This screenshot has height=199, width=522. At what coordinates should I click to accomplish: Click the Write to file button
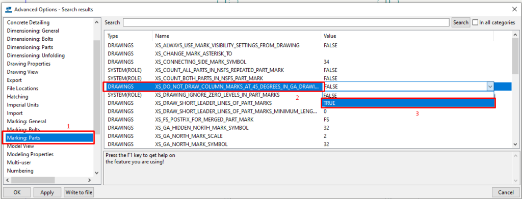(x=79, y=192)
